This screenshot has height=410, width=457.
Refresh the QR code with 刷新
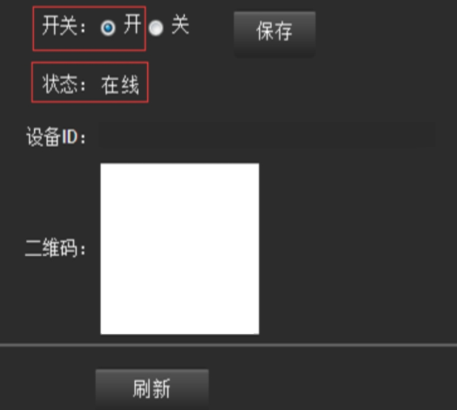click(x=152, y=388)
